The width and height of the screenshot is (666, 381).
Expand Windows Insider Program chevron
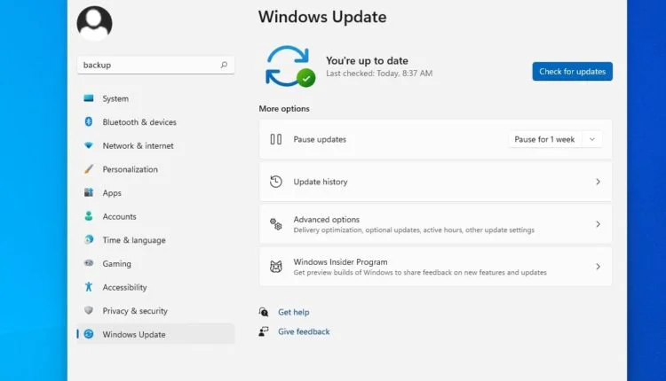click(x=598, y=267)
